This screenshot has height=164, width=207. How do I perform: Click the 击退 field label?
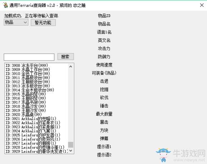pyautogui.click(x=104, y=81)
